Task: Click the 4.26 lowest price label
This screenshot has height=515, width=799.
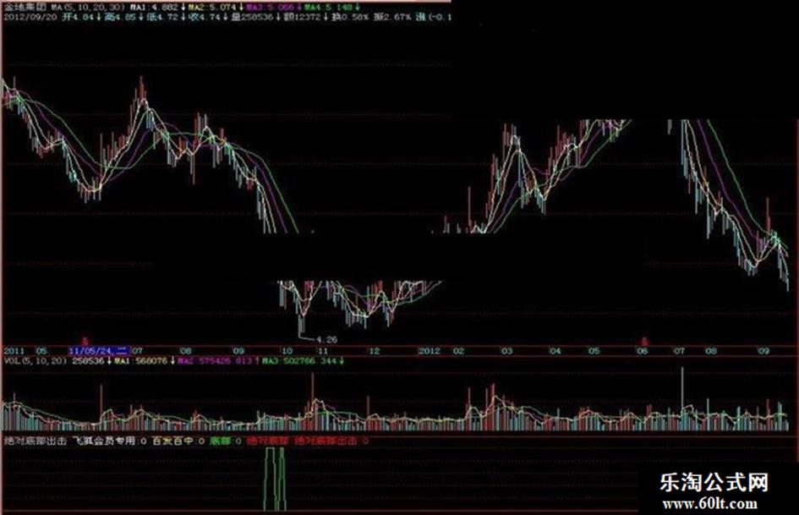Action: 326,339
